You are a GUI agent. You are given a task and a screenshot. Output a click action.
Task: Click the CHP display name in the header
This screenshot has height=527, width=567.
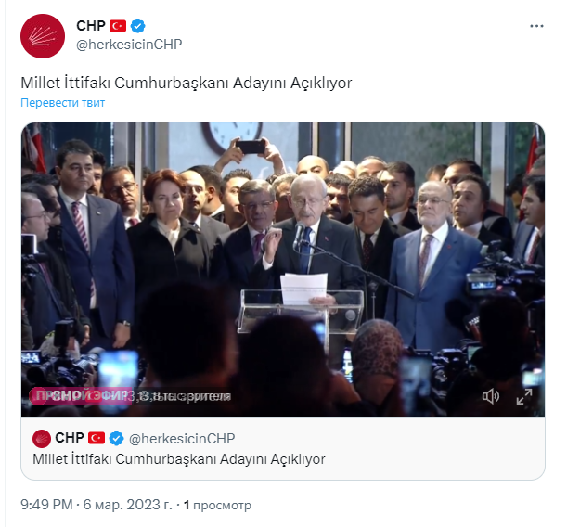[x=91, y=26]
